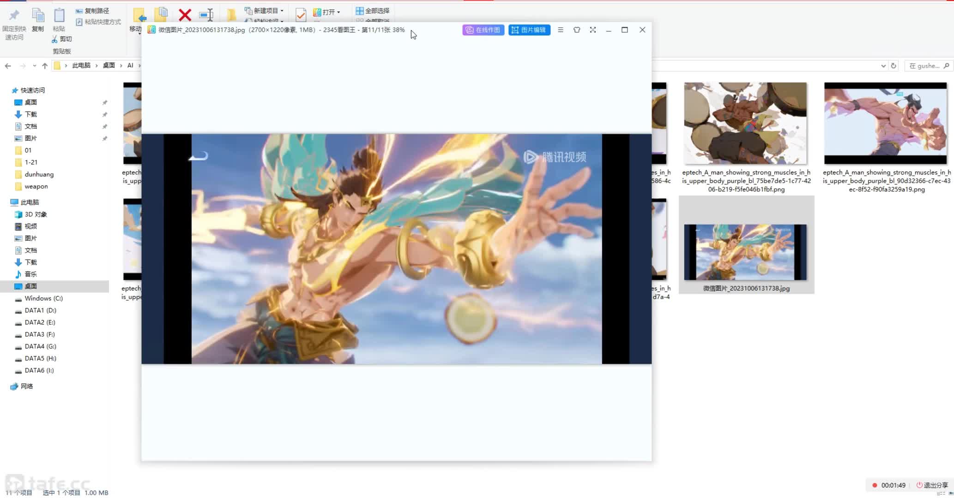Viewport: 954px width, 498px height.
Task: Click the refresh icon by the address bar
Action: pos(894,66)
